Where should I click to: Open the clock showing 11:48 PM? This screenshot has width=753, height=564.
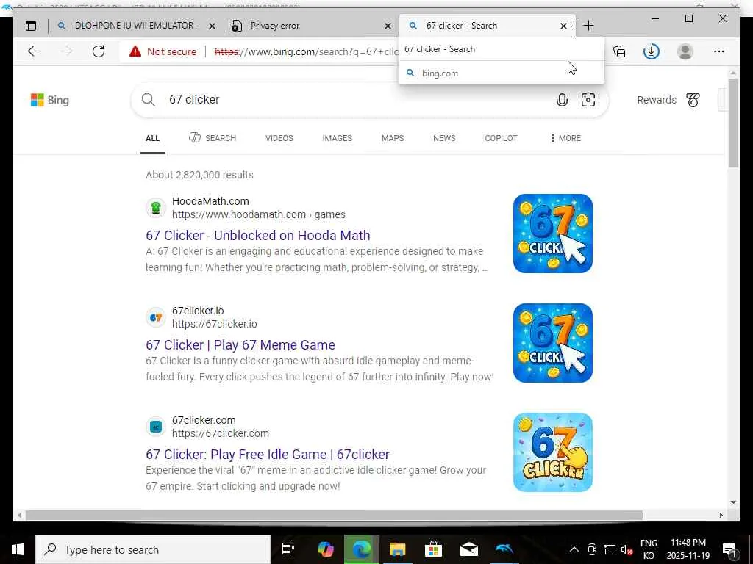[688, 549]
